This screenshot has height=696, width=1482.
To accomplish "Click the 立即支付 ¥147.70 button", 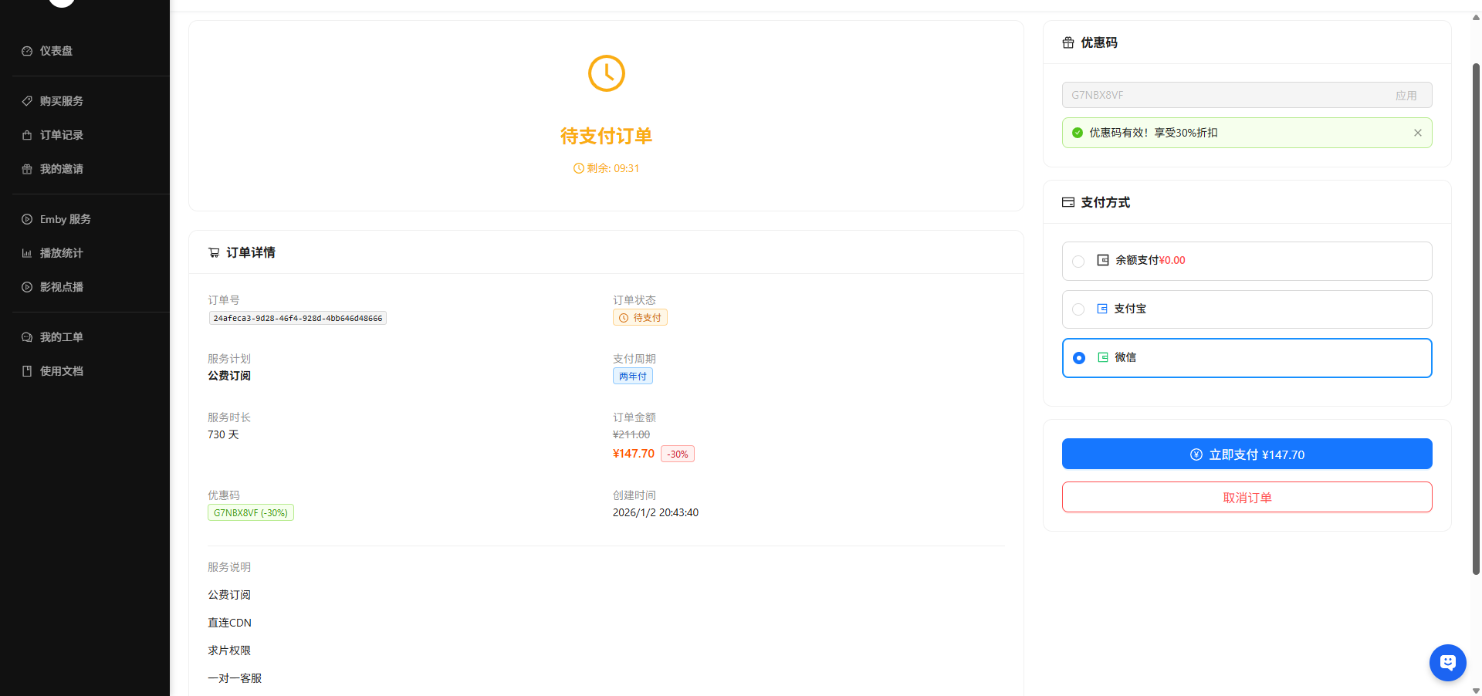I will tap(1247, 454).
